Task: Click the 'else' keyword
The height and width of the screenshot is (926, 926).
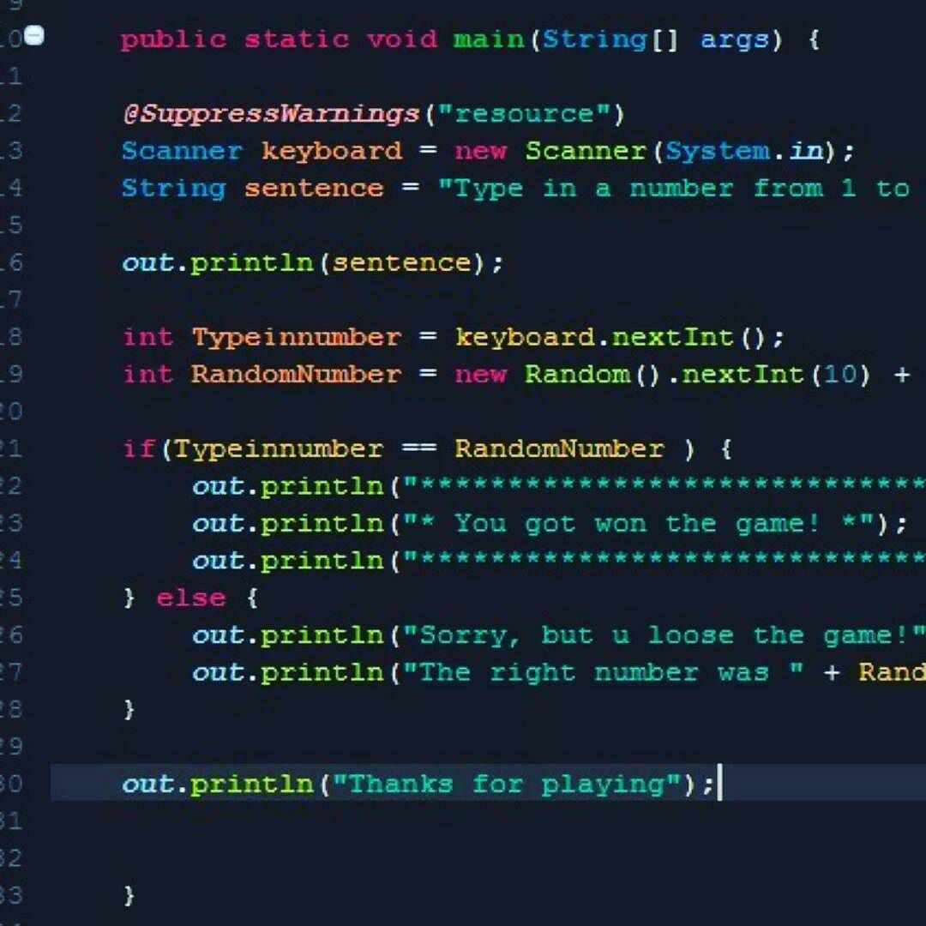Action: [190, 598]
